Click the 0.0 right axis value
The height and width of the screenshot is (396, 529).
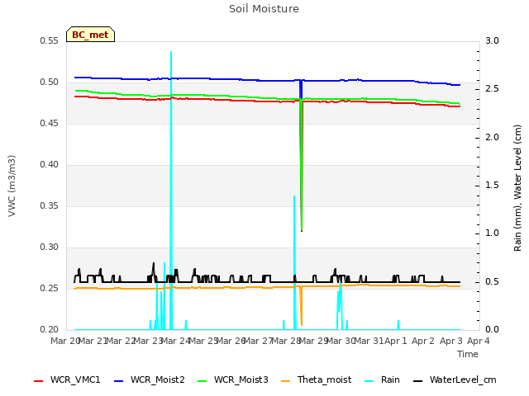click(492, 330)
